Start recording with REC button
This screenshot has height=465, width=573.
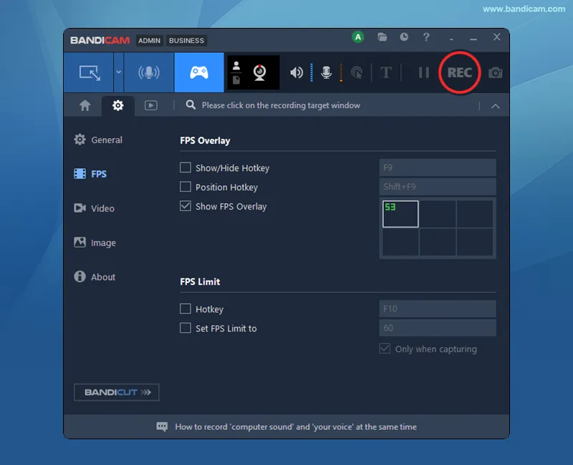coord(460,73)
